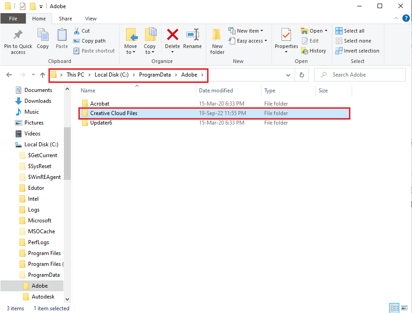Open Videos in navigation pane
Viewport: 412px width, 313px height.
click(28, 134)
